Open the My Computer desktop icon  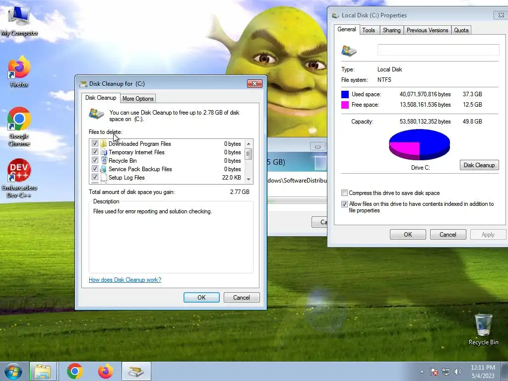[x=19, y=20]
